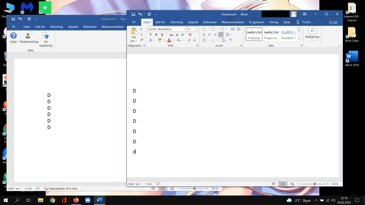This screenshot has height=205, width=365.
Task: Apply the Overskrift 1 style
Action: 288,34
